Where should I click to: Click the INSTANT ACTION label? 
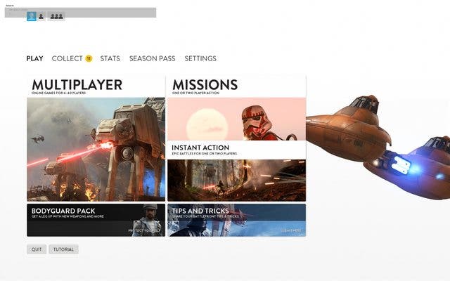[x=200, y=148]
